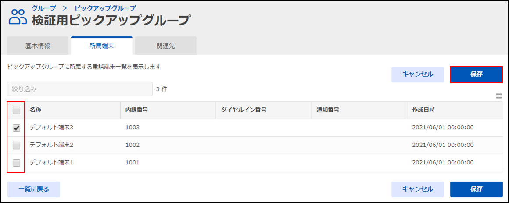This screenshot has width=509, height=203.
Task: Sort by the 名称 column header
Action: click(36, 110)
